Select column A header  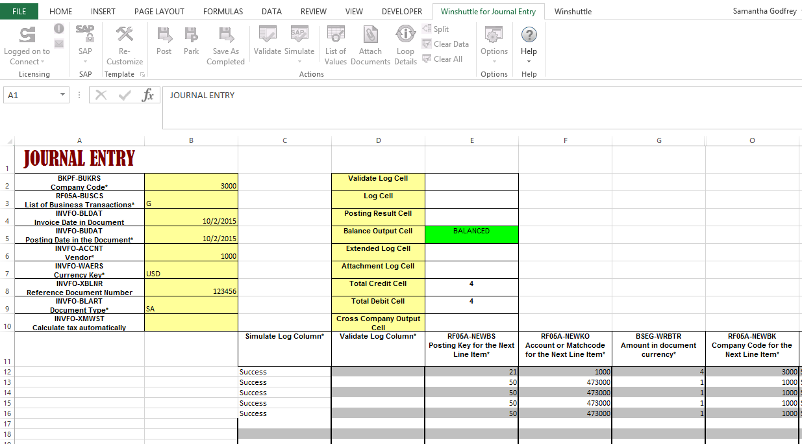pos(79,140)
